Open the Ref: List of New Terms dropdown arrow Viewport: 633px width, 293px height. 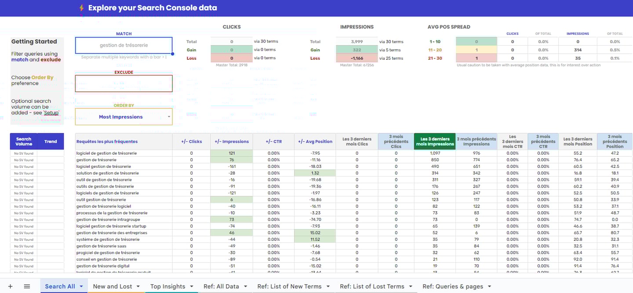click(x=328, y=286)
